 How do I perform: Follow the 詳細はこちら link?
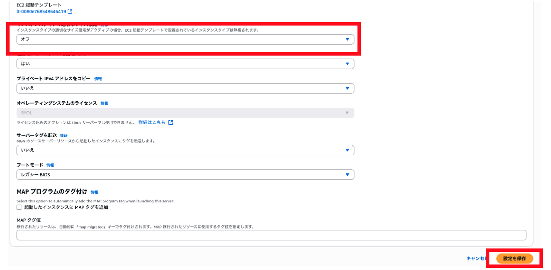(152, 123)
